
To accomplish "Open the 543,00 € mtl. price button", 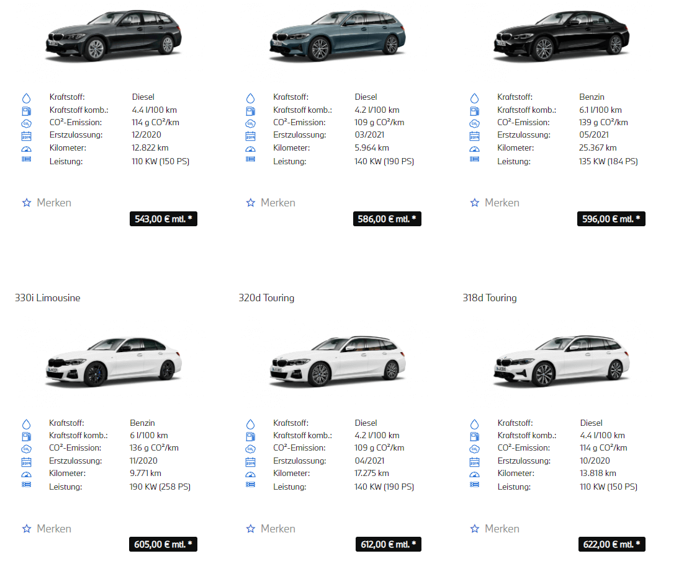I will pyautogui.click(x=164, y=219).
